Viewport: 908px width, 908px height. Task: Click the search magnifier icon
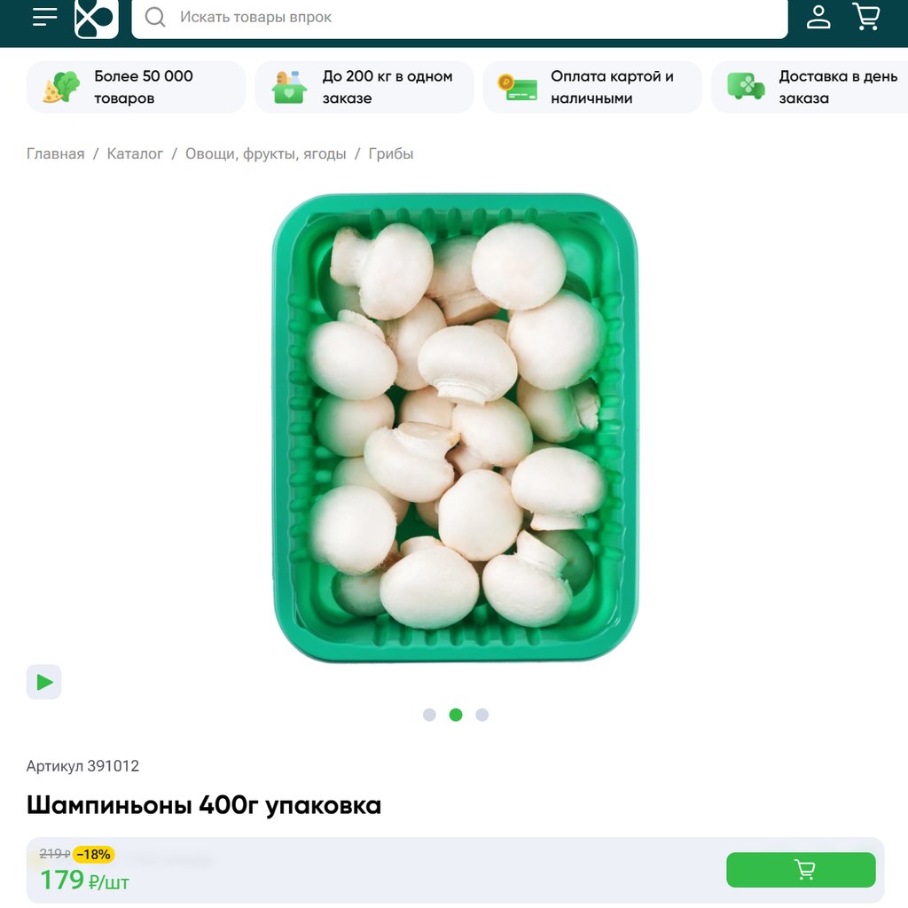(154, 17)
